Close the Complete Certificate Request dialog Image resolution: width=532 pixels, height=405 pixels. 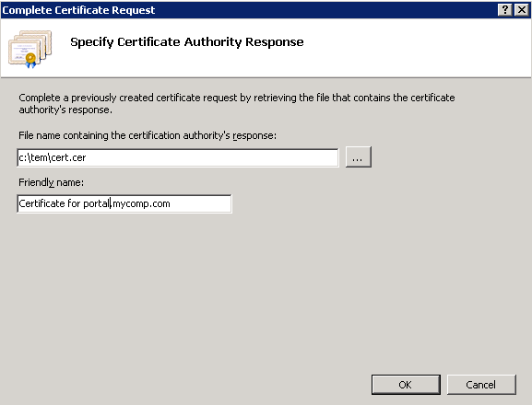pyautogui.click(x=522, y=10)
